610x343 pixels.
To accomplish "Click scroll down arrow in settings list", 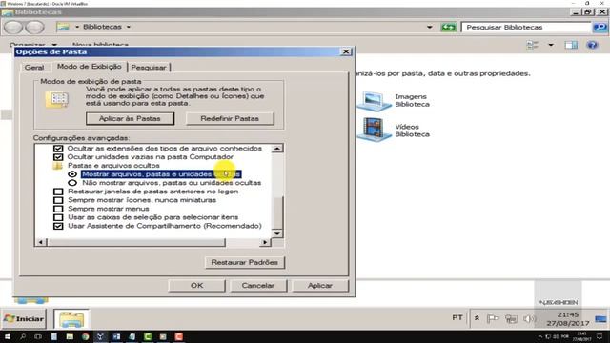I will click(277, 233).
